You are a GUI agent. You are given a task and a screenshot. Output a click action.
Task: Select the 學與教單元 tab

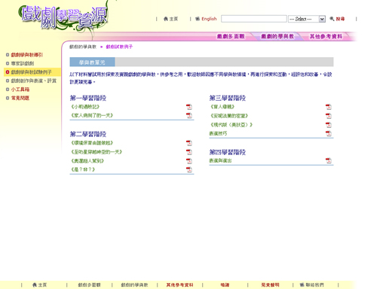coord(92,62)
